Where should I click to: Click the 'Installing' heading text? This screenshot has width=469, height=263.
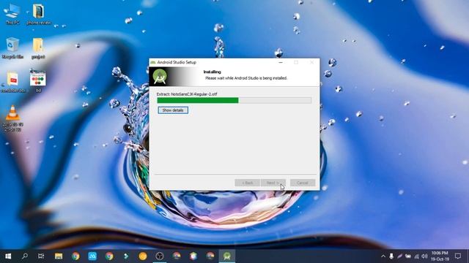point(212,72)
